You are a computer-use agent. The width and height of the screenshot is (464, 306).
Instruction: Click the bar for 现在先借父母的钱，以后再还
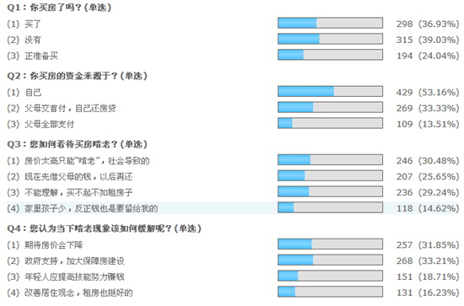[330, 176]
